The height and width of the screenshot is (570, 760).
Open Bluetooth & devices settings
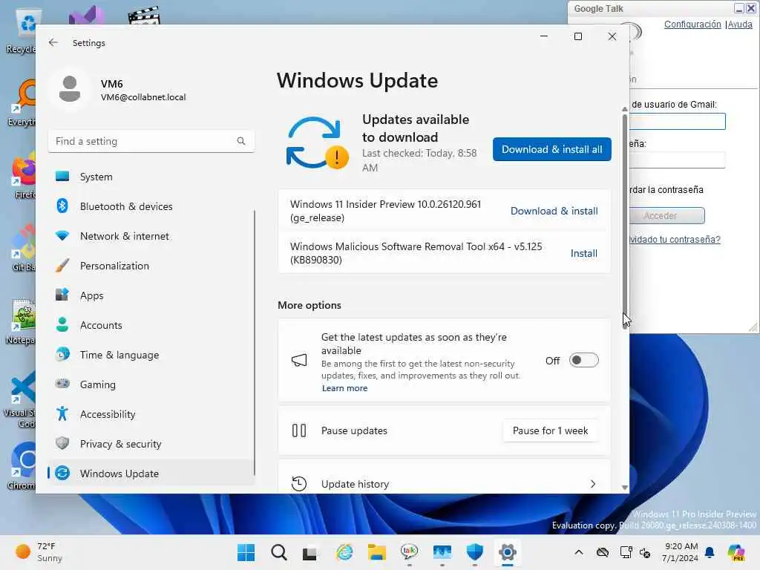point(151,206)
